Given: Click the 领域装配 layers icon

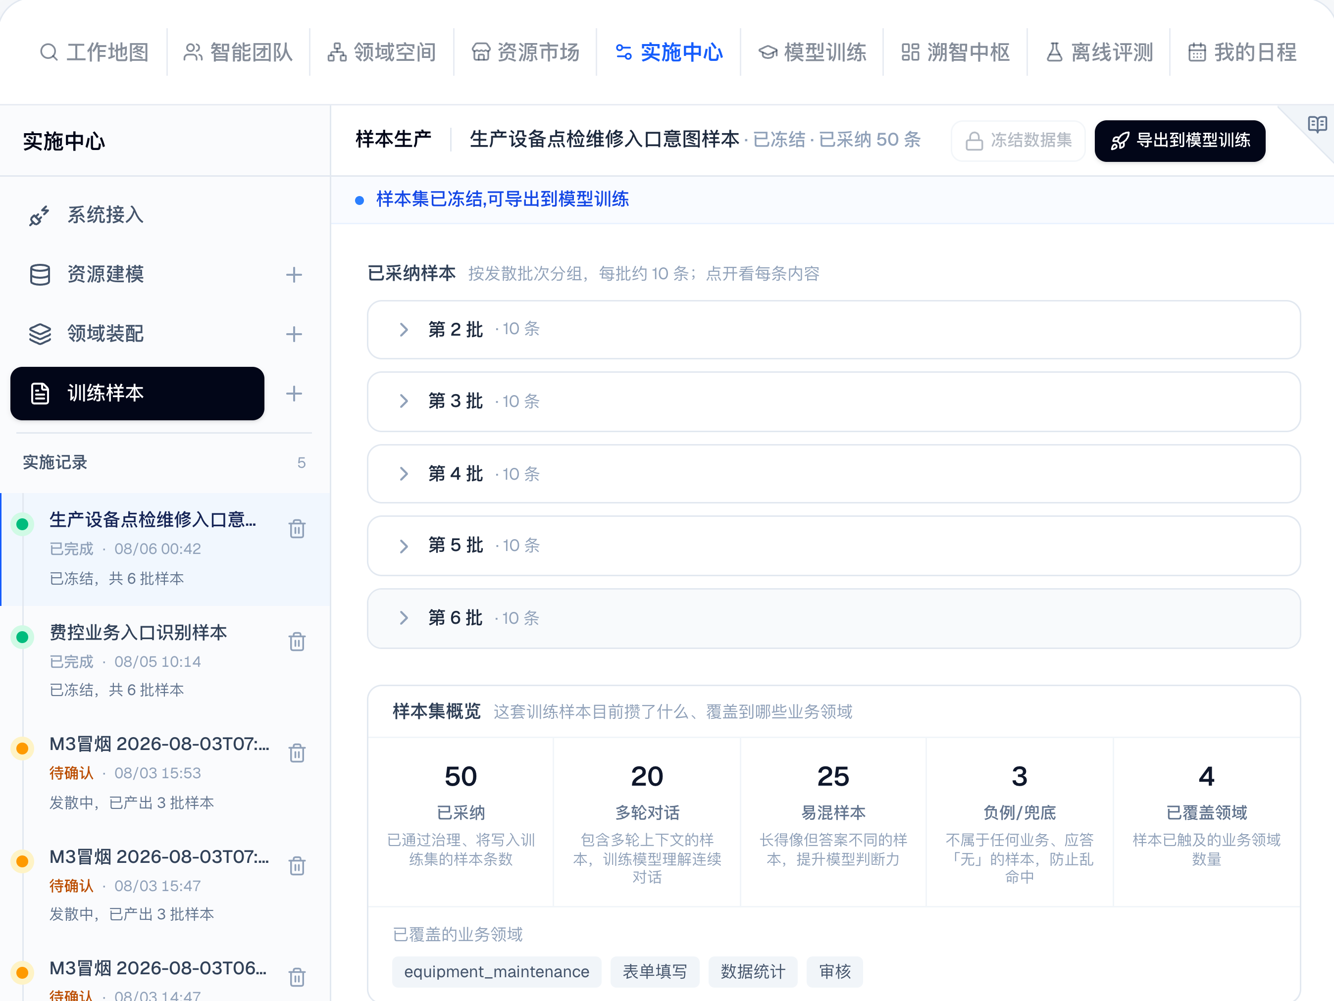Looking at the screenshot, I should point(40,334).
